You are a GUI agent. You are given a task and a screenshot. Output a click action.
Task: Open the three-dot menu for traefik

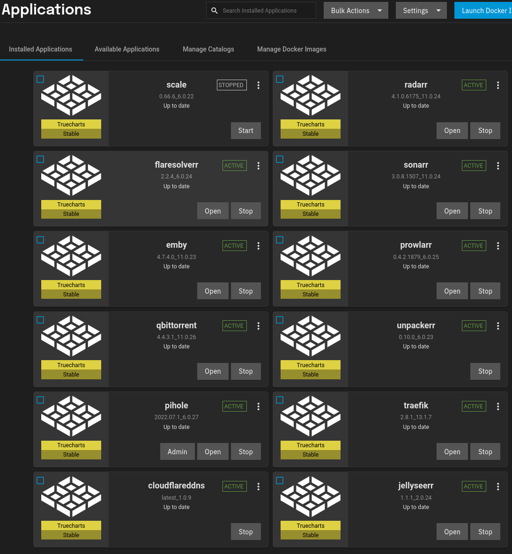[x=498, y=406]
